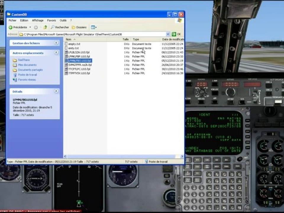
Task: Select the SVMGTFFR.nz2k.fpl file
Action: 80,65
